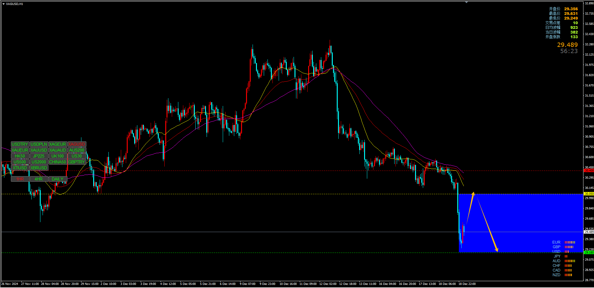The image size is (594, 288).
Task: Click the 当日波幅 value 382
Action: (574, 32)
